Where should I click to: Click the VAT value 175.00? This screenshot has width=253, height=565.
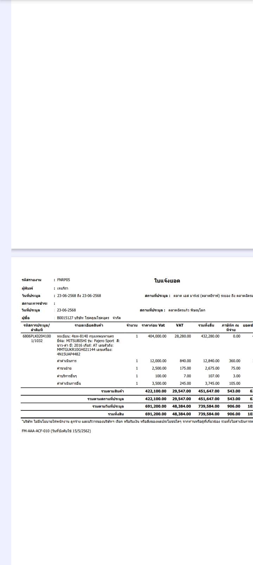click(x=185, y=368)
